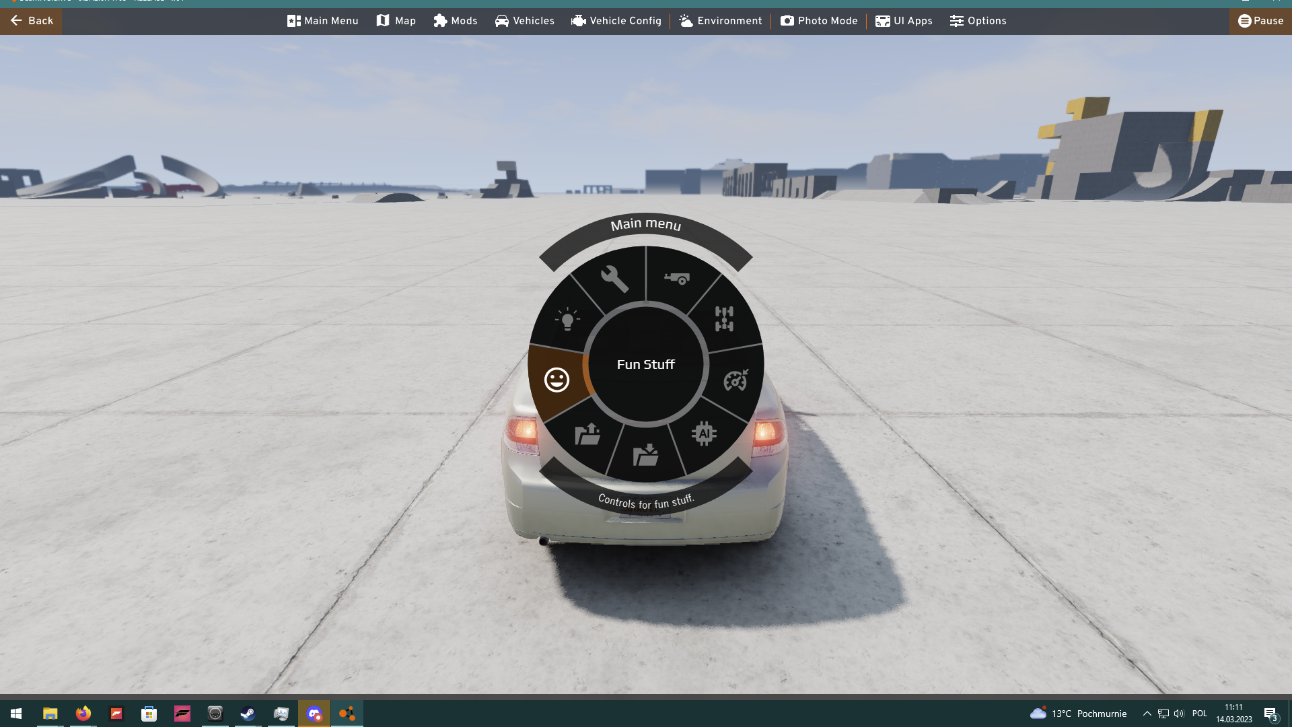The image size is (1292, 727).
Task: Select the trailer coupler radial segment
Action: (677, 278)
